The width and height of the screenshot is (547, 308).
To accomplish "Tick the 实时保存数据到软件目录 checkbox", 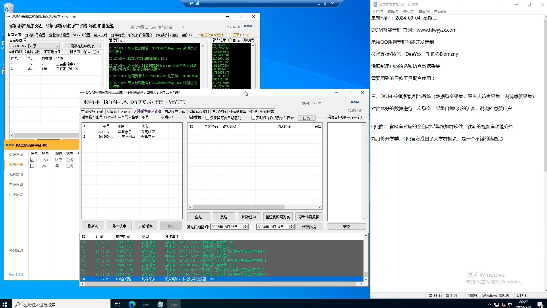I will (x=253, y=118).
